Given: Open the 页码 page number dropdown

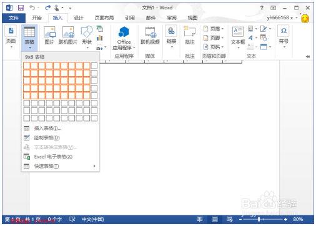Looking at the screenshot, I should coord(214,47).
